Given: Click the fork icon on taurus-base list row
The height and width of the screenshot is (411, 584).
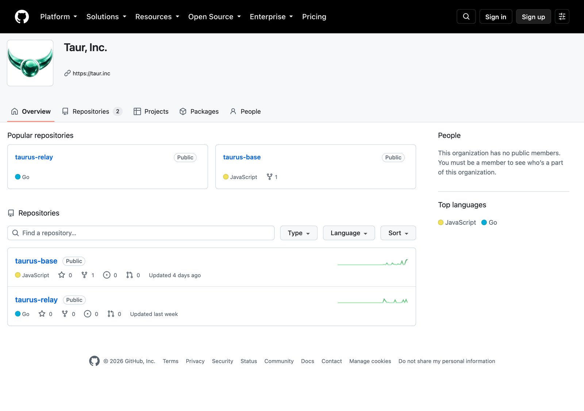Looking at the screenshot, I should click(84, 275).
